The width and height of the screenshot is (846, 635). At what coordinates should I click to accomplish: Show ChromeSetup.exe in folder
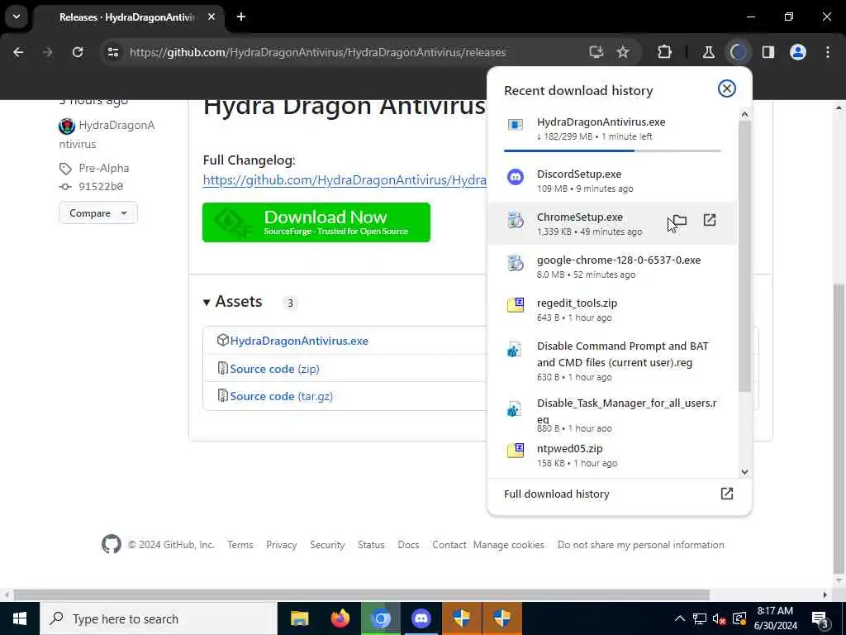pos(680,220)
